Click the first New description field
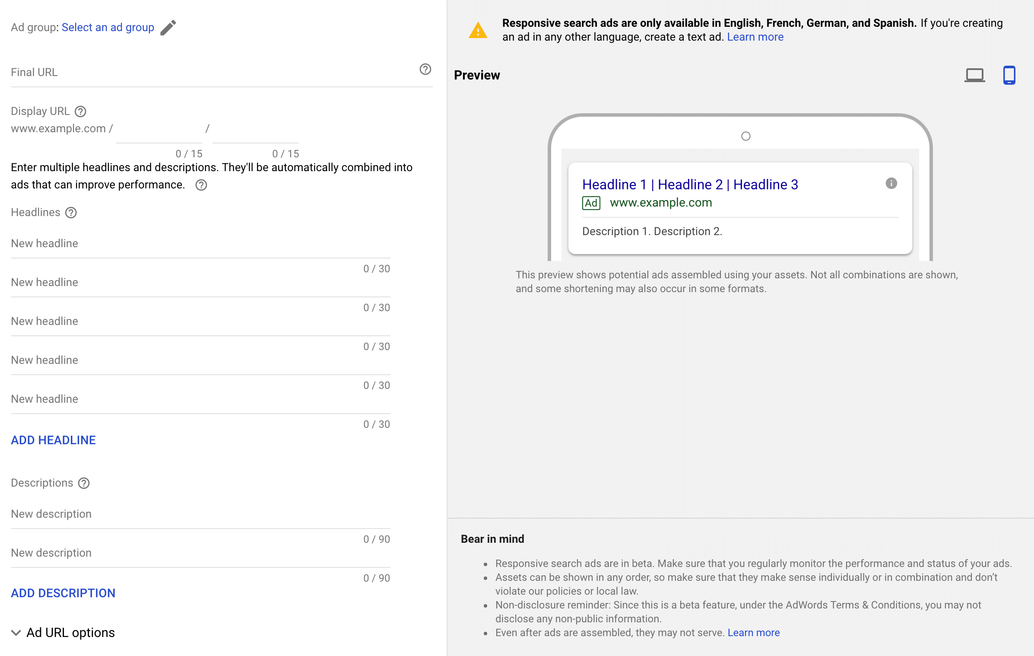 pos(200,514)
